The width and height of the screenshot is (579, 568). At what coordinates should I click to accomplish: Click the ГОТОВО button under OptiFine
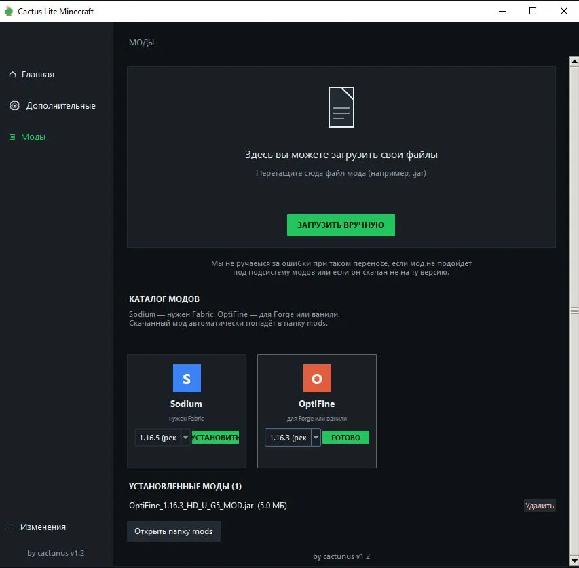point(345,437)
